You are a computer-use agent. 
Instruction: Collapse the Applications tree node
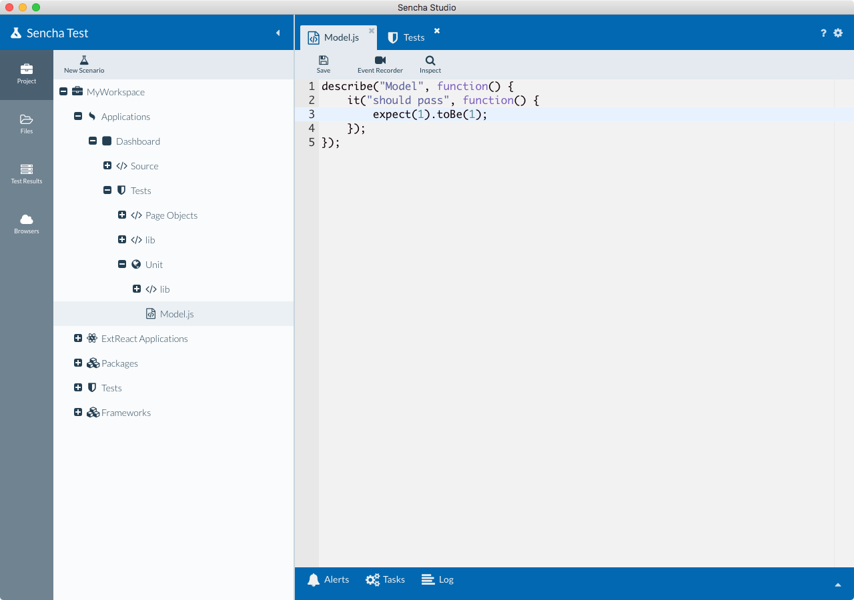[78, 117]
